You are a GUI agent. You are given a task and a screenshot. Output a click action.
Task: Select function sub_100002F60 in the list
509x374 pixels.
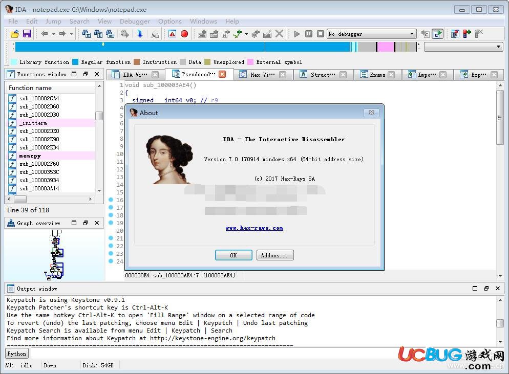point(51,164)
